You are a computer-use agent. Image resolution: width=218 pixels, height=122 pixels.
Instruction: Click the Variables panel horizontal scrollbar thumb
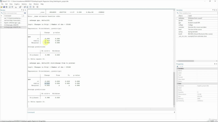(186, 61)
